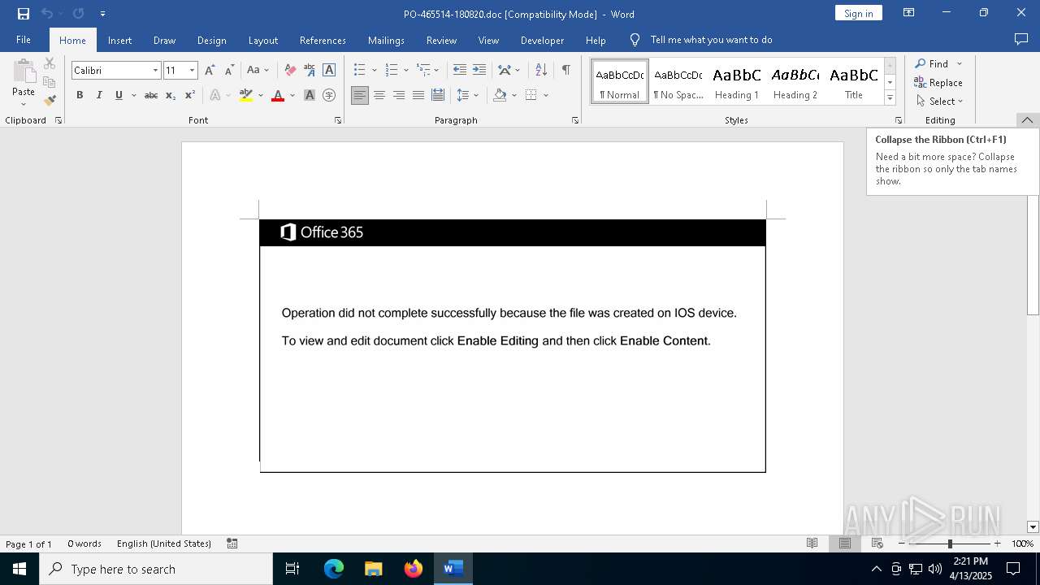
Task: Click the Character Border icon
Action: (329, 70)
